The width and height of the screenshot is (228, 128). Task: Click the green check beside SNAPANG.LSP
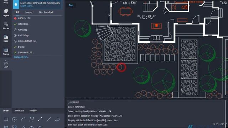pyautogui.click(x=15, y=53)
